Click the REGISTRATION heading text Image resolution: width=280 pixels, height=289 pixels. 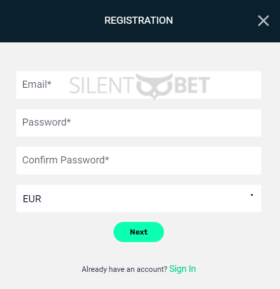(x=139, y=20)
